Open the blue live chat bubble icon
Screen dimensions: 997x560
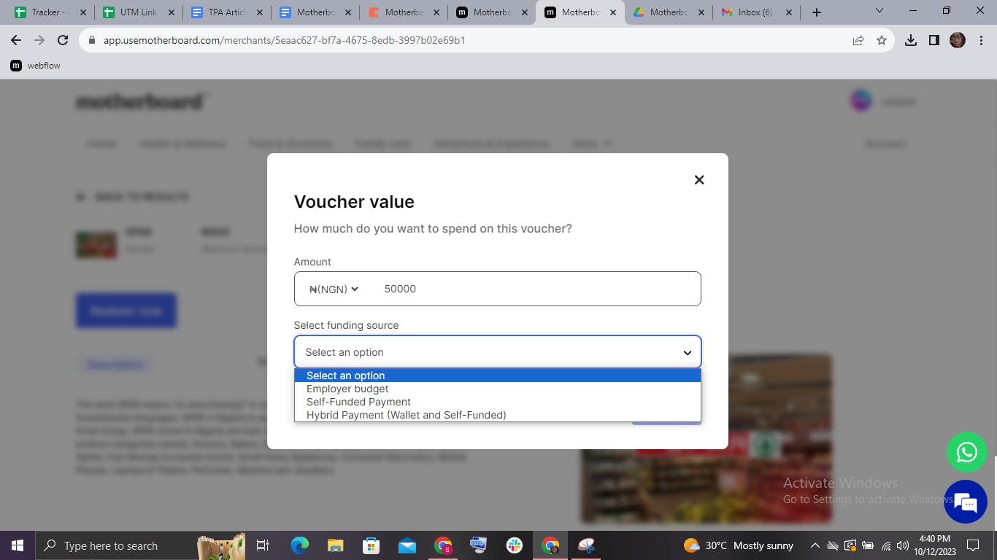click(x=965, y=502)
